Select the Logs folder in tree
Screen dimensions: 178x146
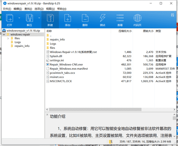(x=17, y=42)
